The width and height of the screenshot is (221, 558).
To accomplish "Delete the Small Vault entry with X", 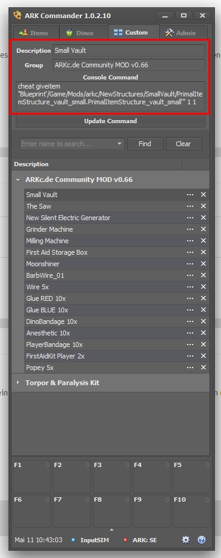I will coord(203,195).
